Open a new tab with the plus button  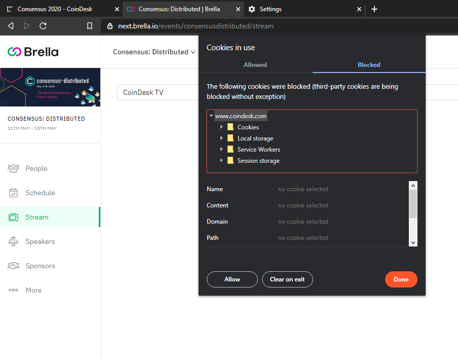pyautogui.click(x=374, y=9)
